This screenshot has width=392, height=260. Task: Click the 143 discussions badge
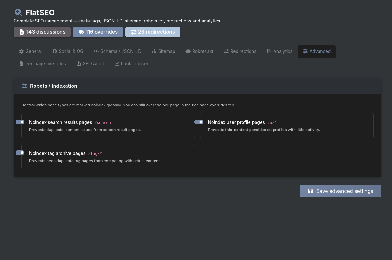click(x=42, y=32)
